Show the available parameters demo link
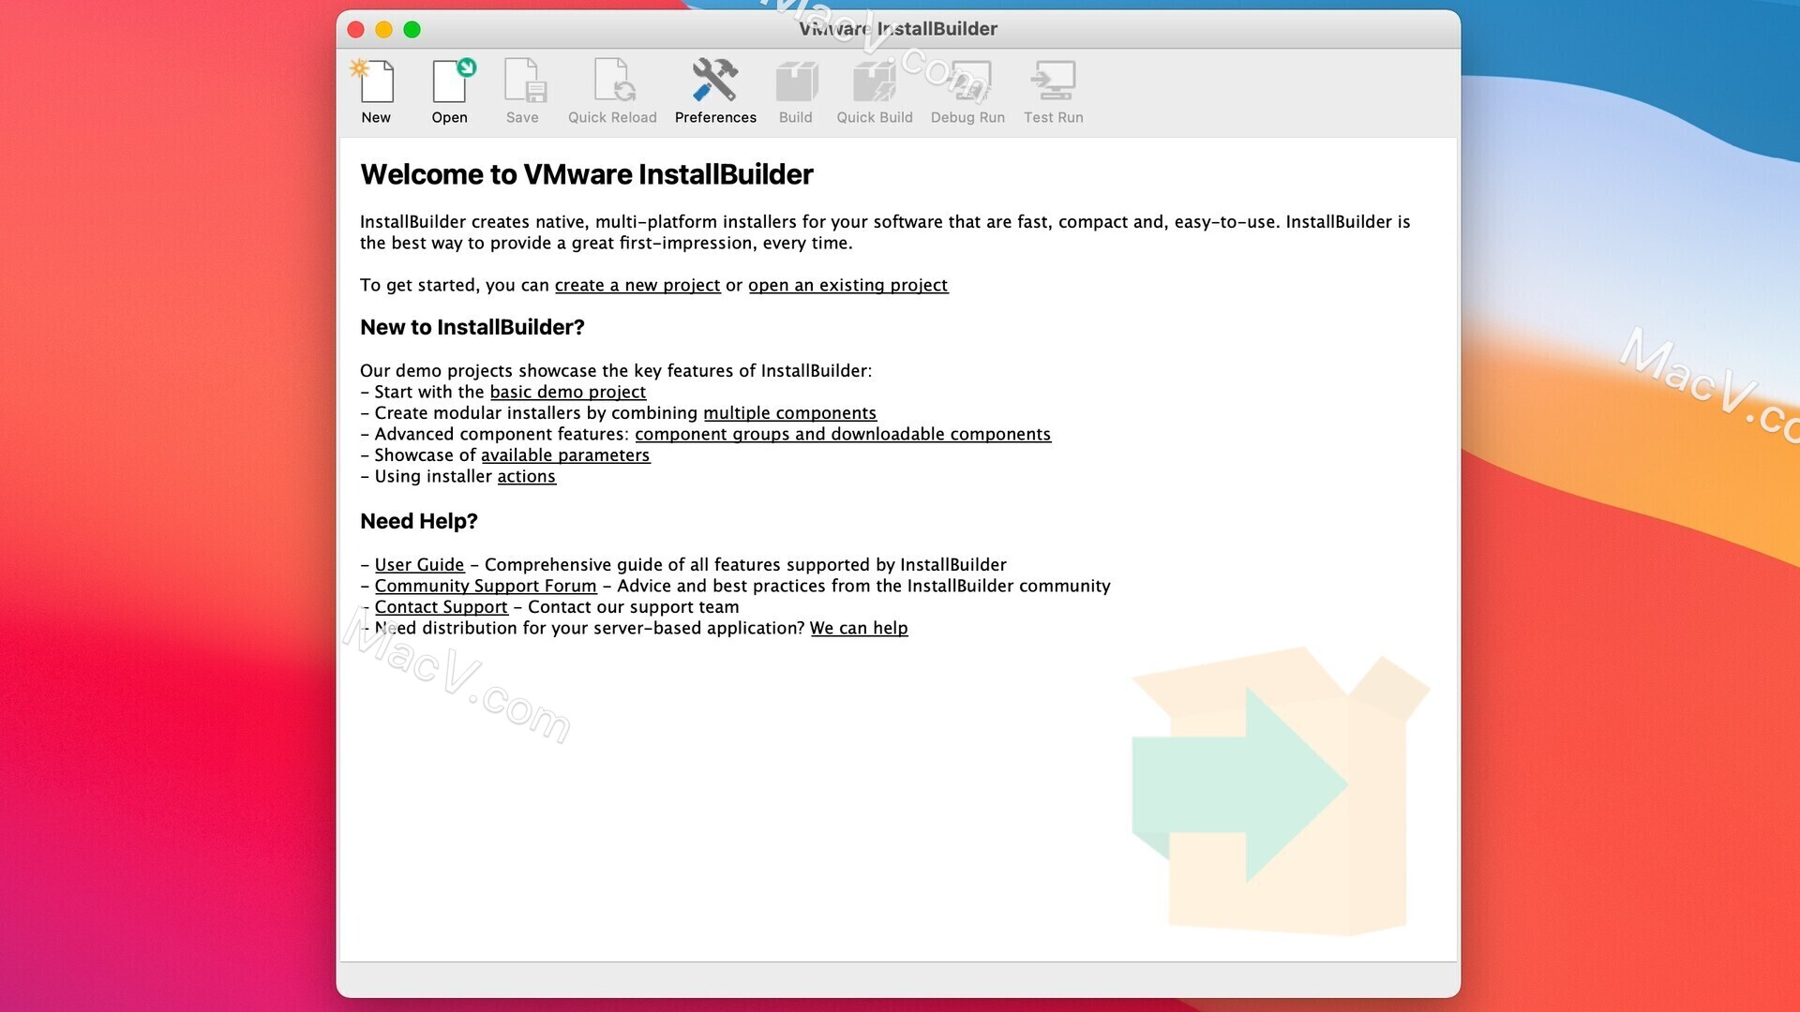 (565, 454)
